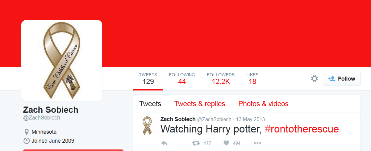Click the @ZachSobiech handle in tweet

[x=214, y=119]
